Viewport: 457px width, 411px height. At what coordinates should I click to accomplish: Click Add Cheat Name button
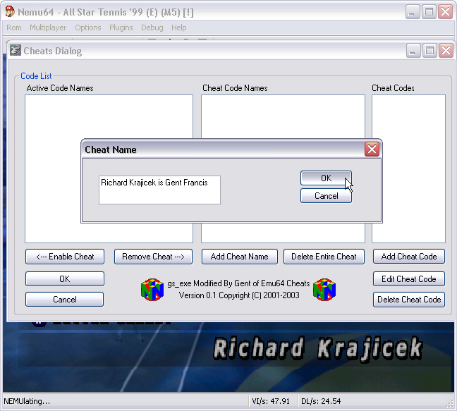pyautogui.click(x=239, y=257)
